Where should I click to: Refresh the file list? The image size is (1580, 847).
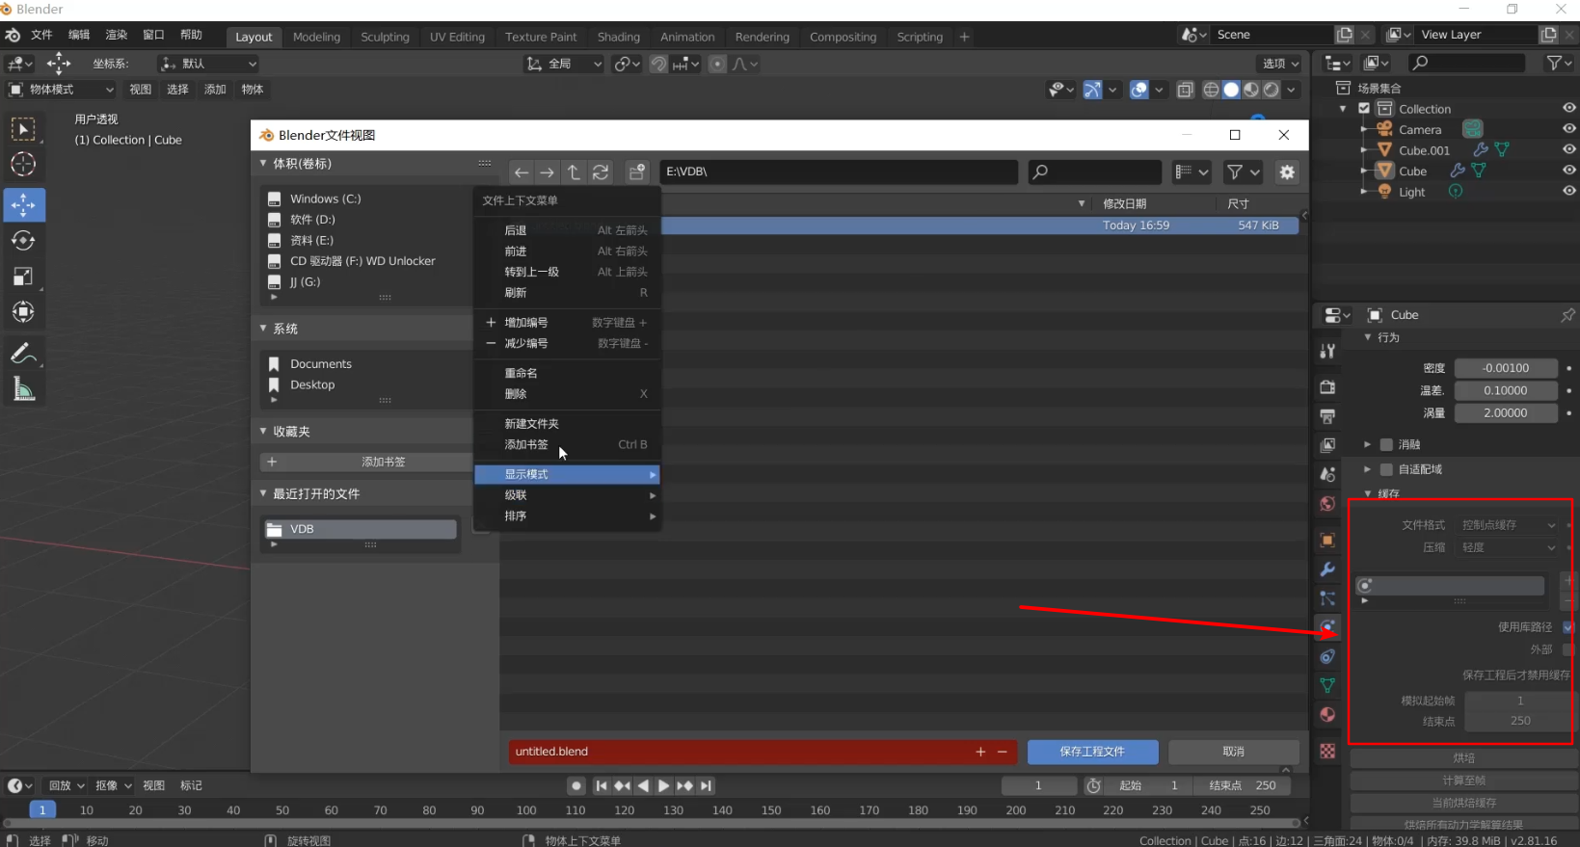tap(601, 172)
